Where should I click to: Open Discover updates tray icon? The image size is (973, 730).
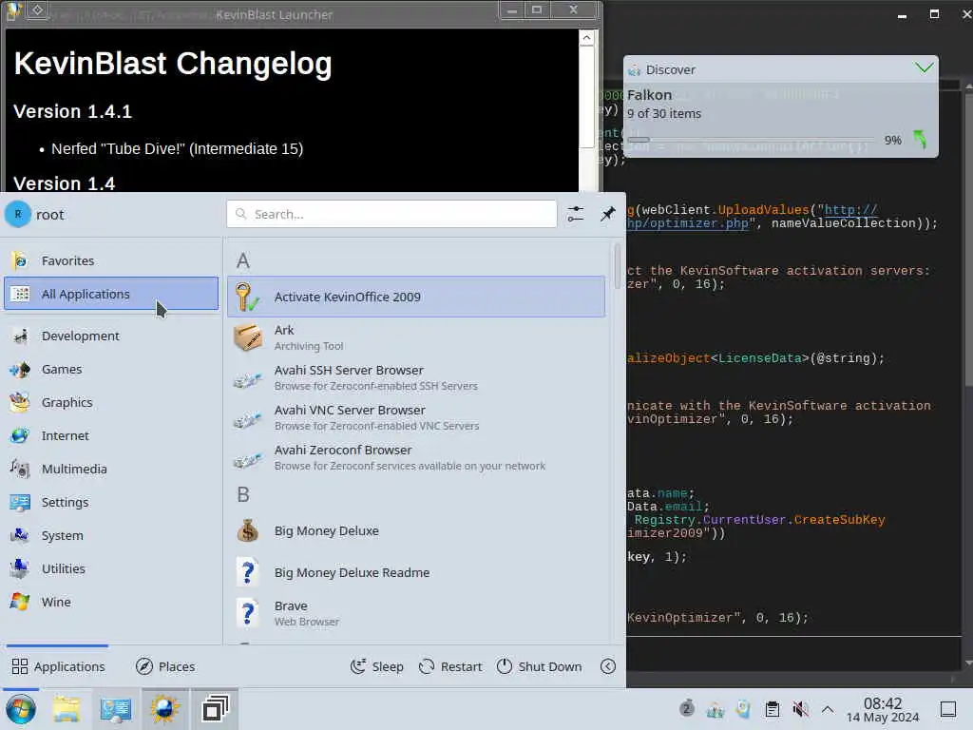tap(743, 709)
